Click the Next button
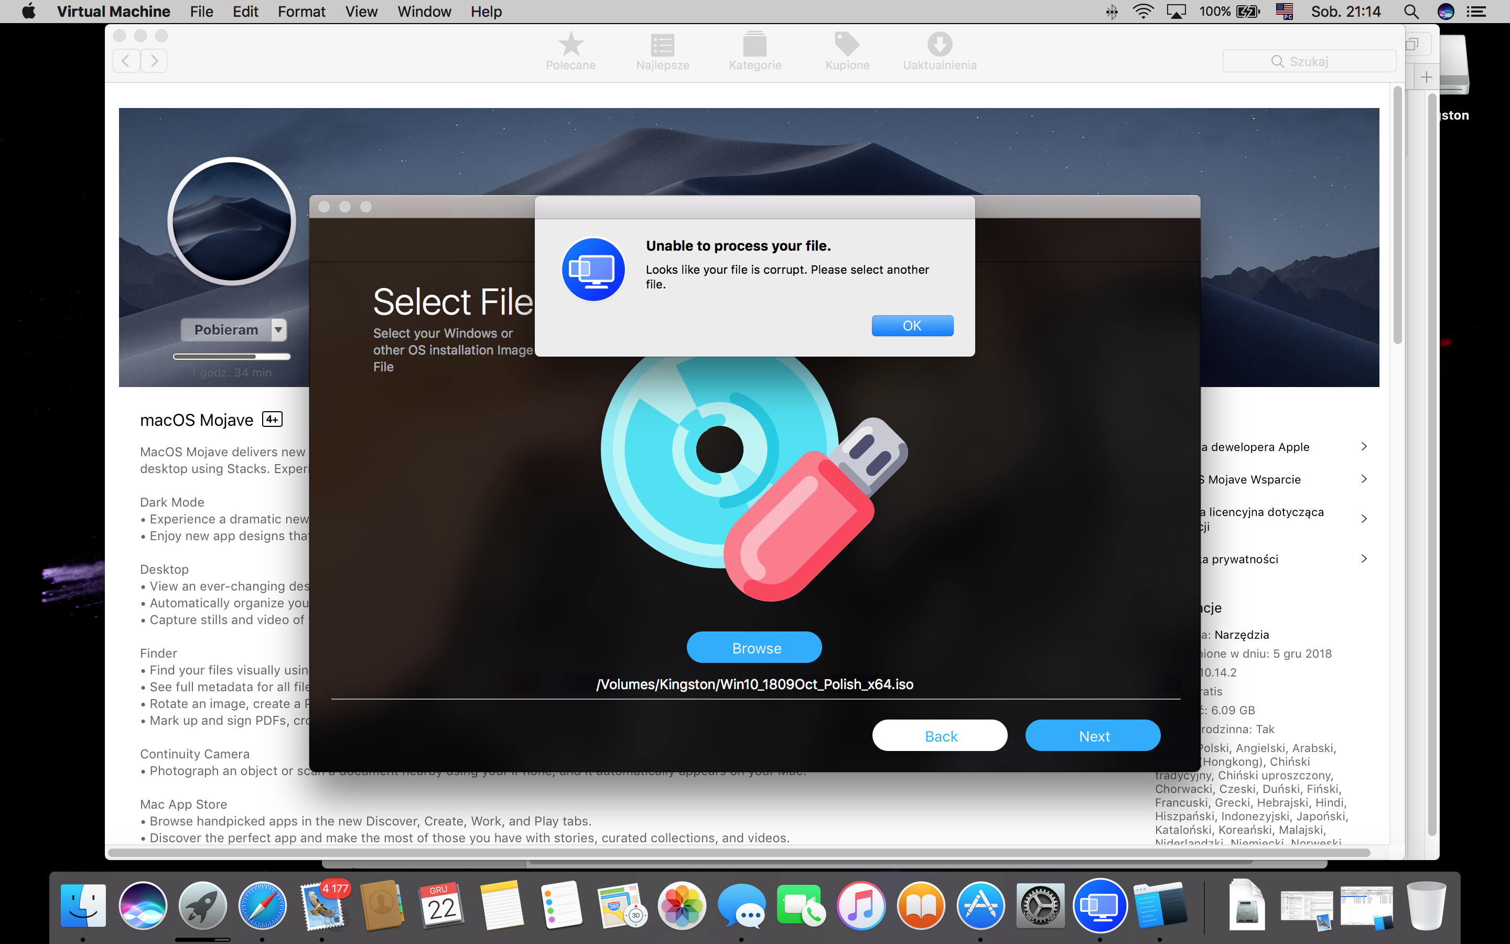The image size is (1510, 944). pos(1093,735)
